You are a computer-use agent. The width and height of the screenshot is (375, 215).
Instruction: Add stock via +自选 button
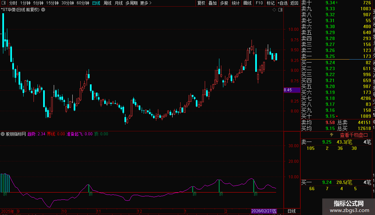tap(282, 3)
